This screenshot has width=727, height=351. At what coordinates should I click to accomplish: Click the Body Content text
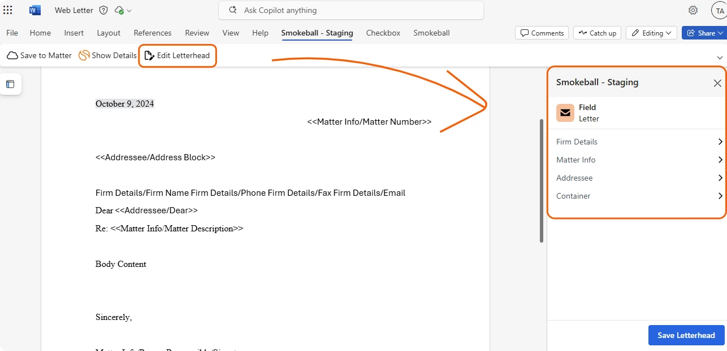(121, 264)
